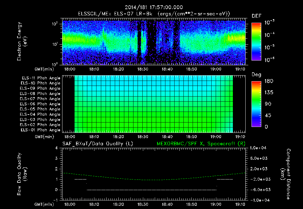Click the 1.0e+04 right axis value
The width and height of the screenshot is (303, 209).
click(258, 148)
